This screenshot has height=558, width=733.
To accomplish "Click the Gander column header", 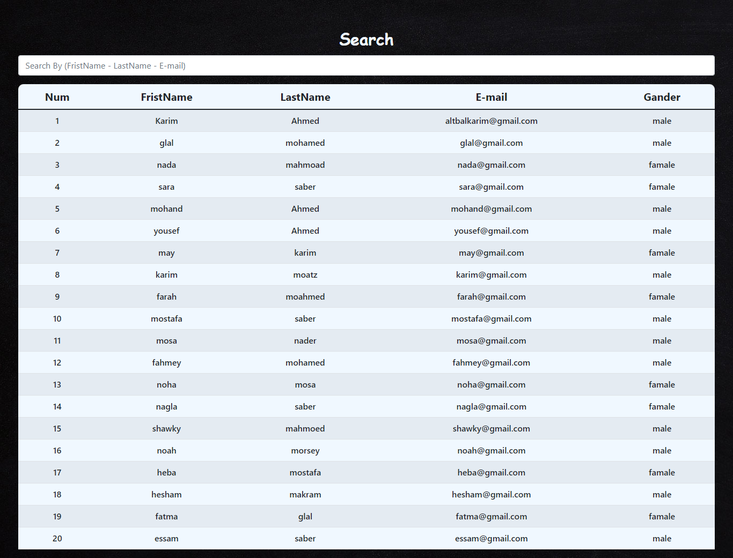I will pyautogui.click(x=662, y=97).
